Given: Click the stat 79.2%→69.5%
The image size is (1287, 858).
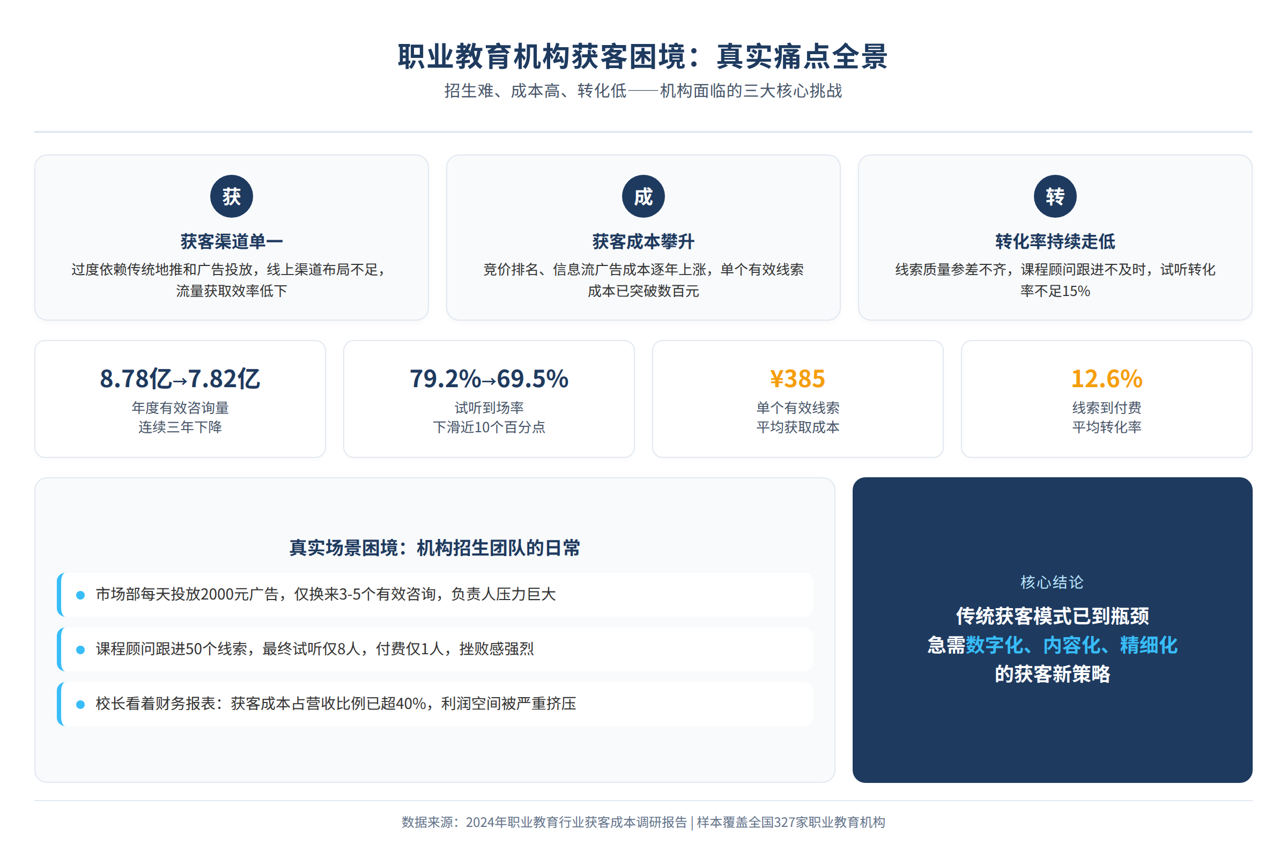Looking at the screenshot, I should point(489,379).
